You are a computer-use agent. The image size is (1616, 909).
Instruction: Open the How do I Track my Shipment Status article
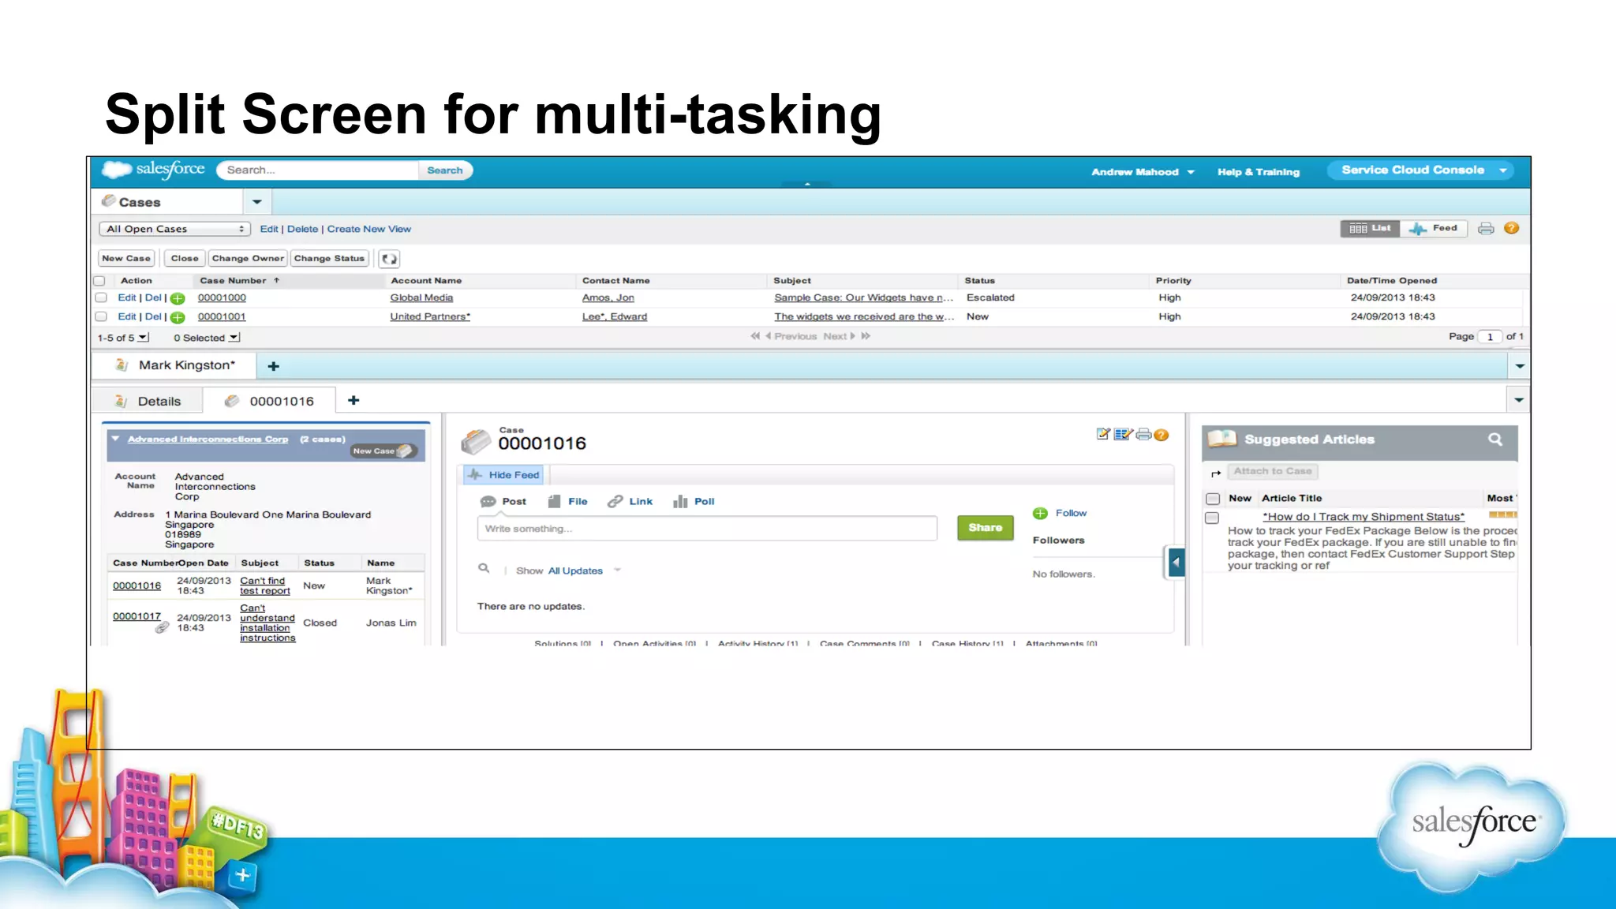tap(1363, 517)
